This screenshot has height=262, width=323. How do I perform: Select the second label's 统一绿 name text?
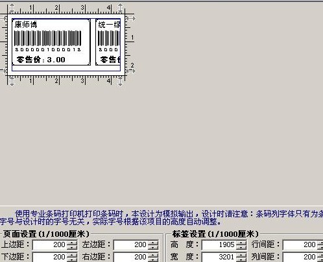(x=109, y=25)
